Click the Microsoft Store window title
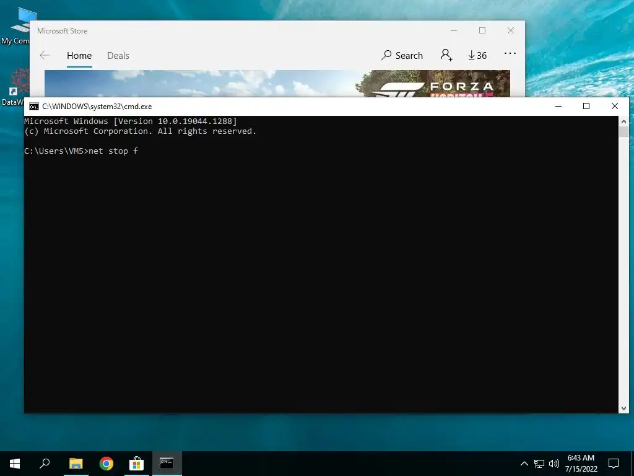The width and height of the screenshot is (634, 476). (63, 31)
